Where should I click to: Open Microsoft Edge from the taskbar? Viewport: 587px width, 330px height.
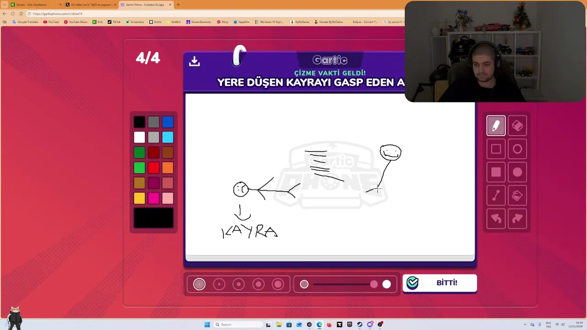319,324
